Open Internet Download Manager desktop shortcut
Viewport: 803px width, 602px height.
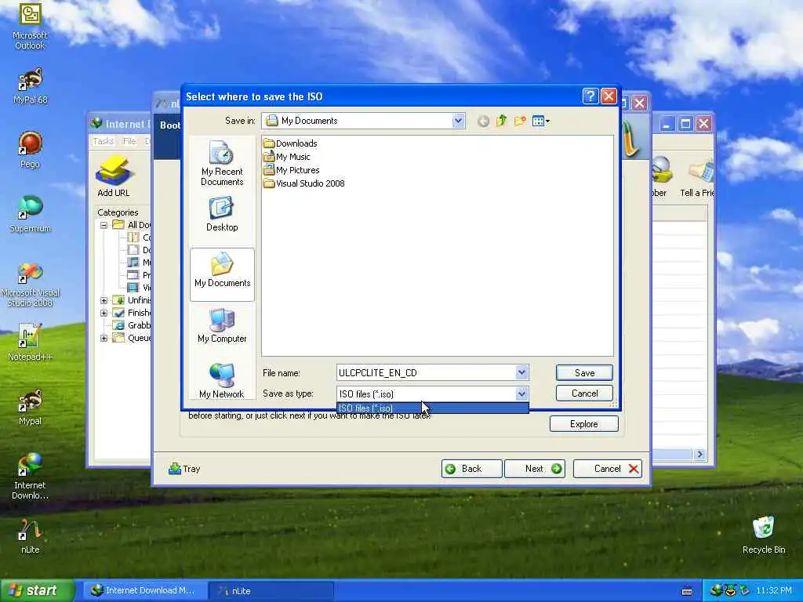click(30, 477)
